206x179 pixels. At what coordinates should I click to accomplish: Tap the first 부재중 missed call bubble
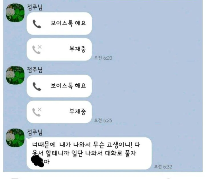(x=59, y=49)
